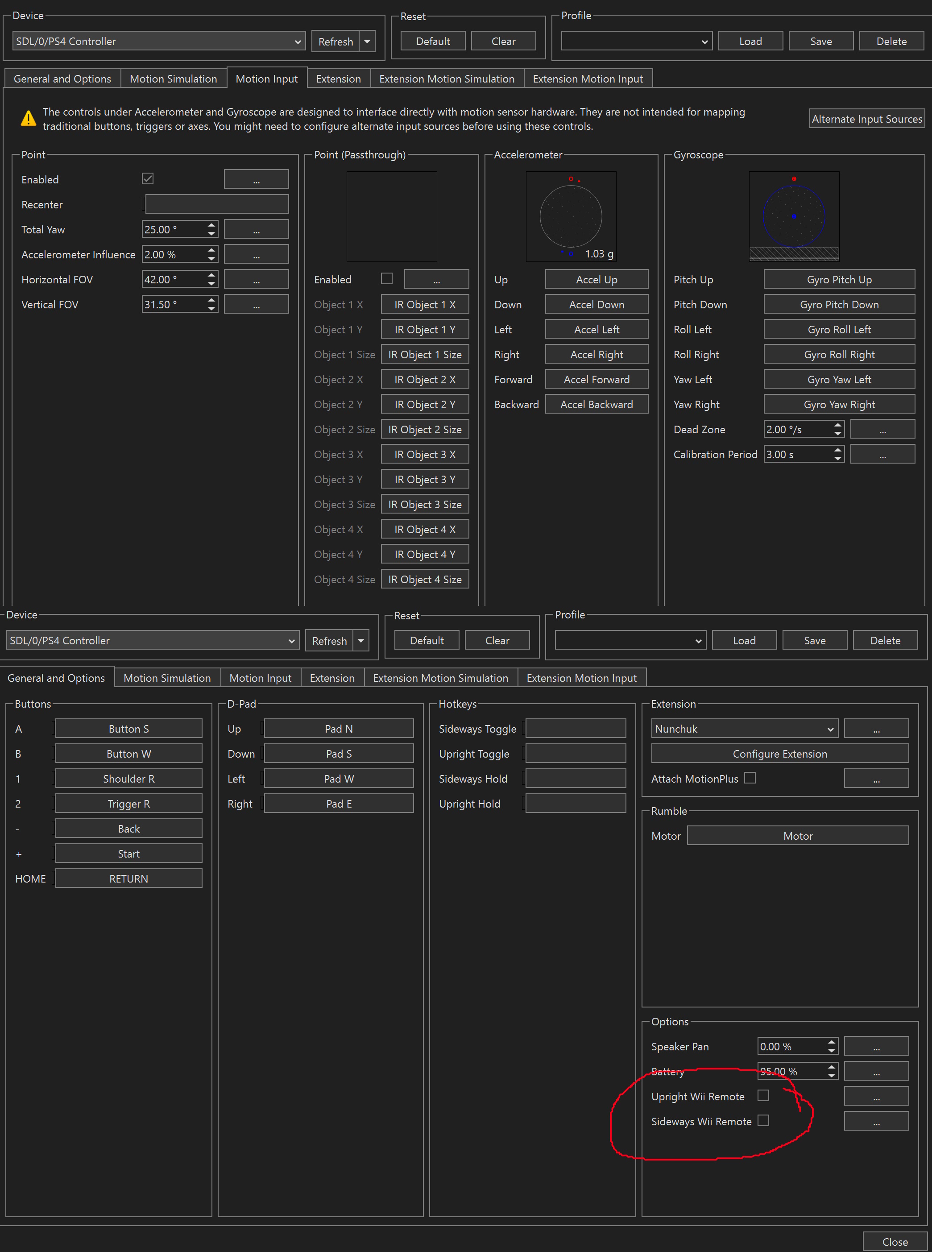Enable Point (Passthrough) checkbox
Screen dimensions: 932x1252
click(386, 279)
